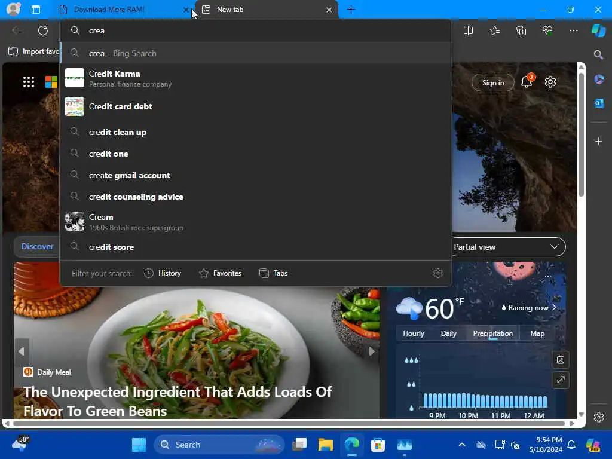Open Raining now details chevron

[554, 308]
